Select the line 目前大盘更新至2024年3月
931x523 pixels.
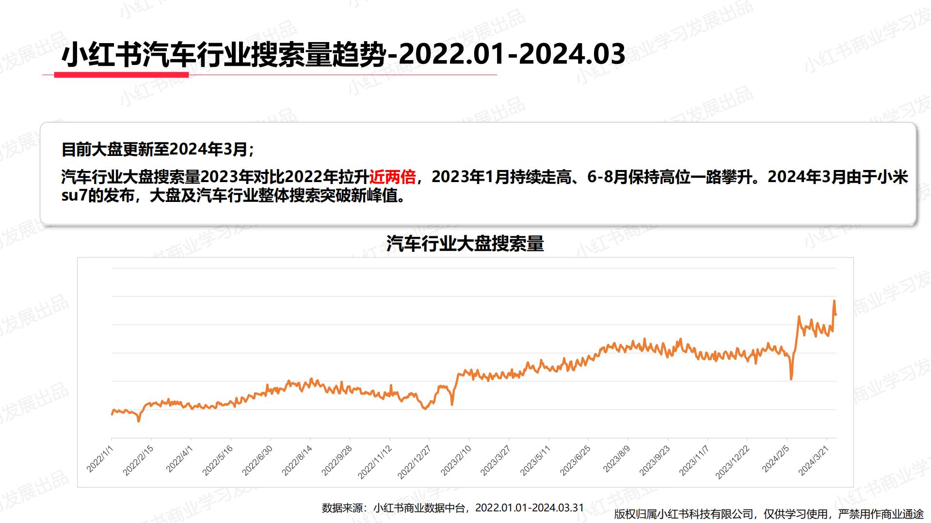tap(158, 149)
